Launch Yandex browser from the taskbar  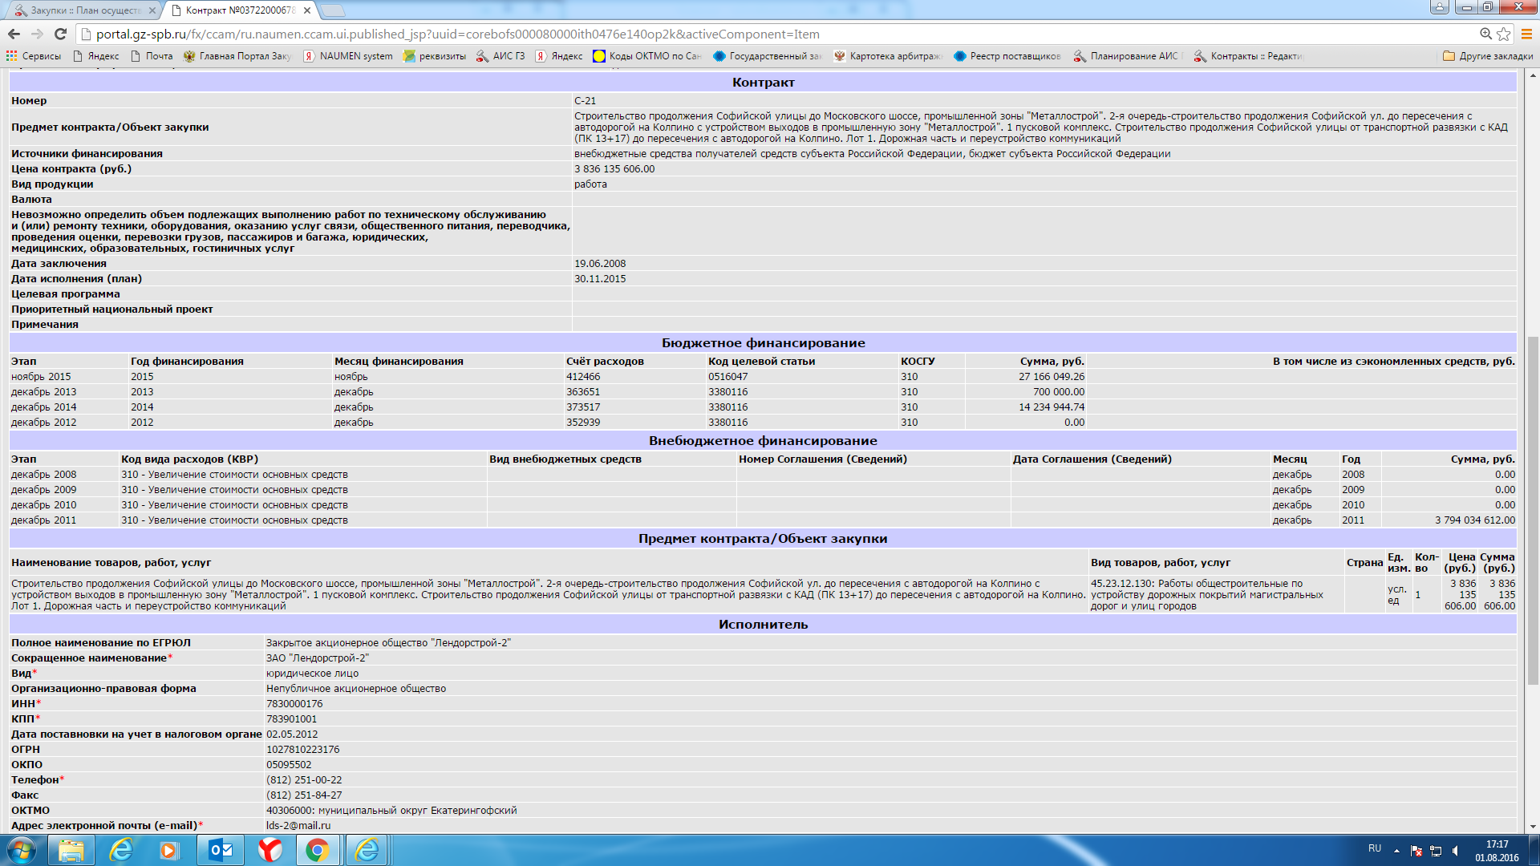[269, 850]
